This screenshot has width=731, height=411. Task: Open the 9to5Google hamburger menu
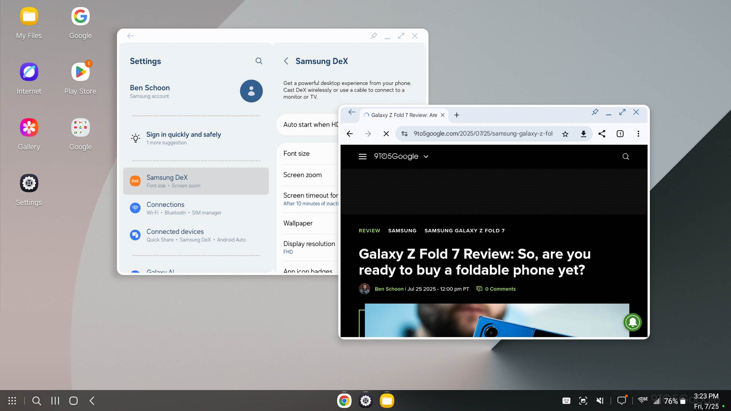[362, 156]
